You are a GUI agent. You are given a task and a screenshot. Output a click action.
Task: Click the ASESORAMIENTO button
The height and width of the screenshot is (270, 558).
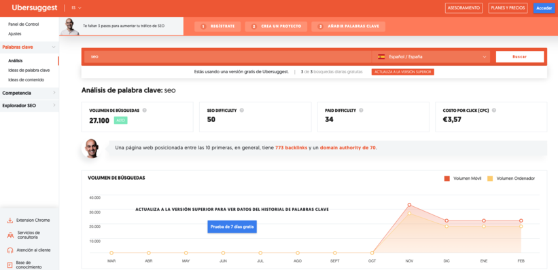pos(464,8)
